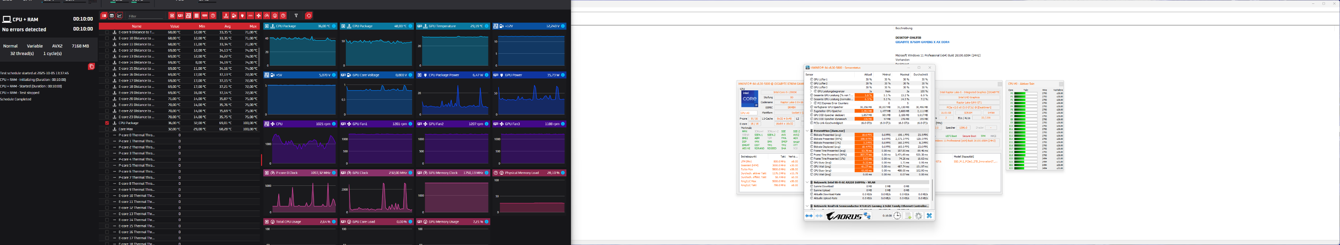
Task: Expand GPU Leistungsbegrenzer sensor row
Action: coord(810,91)
